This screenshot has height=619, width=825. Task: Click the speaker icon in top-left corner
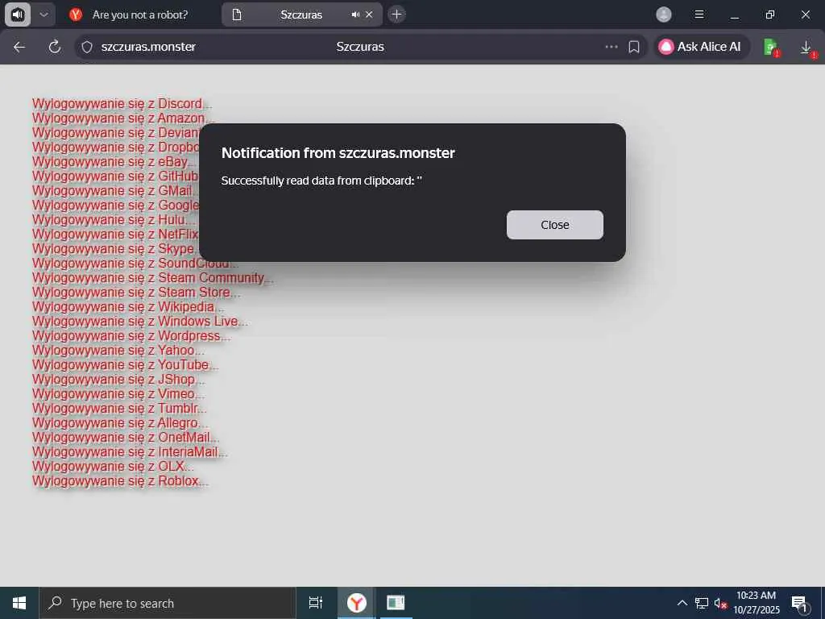pyautogui.click(x=18, y=15)
